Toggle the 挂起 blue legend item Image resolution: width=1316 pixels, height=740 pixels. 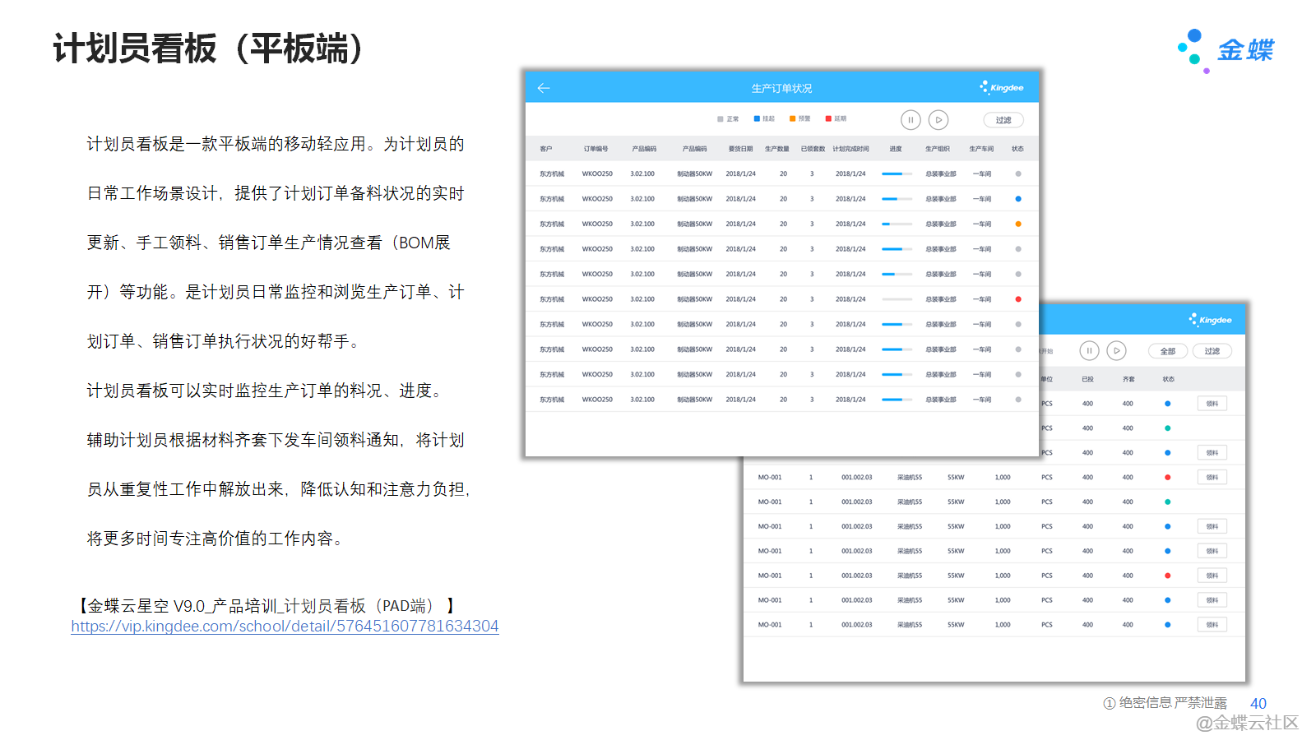point(764,119)
